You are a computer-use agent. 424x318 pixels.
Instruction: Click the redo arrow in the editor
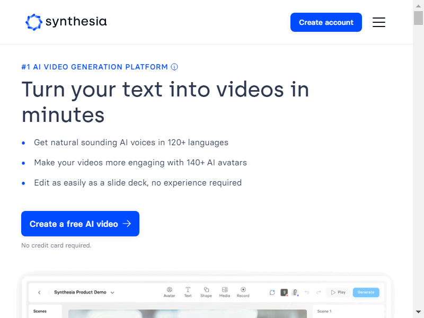[319, 292]
